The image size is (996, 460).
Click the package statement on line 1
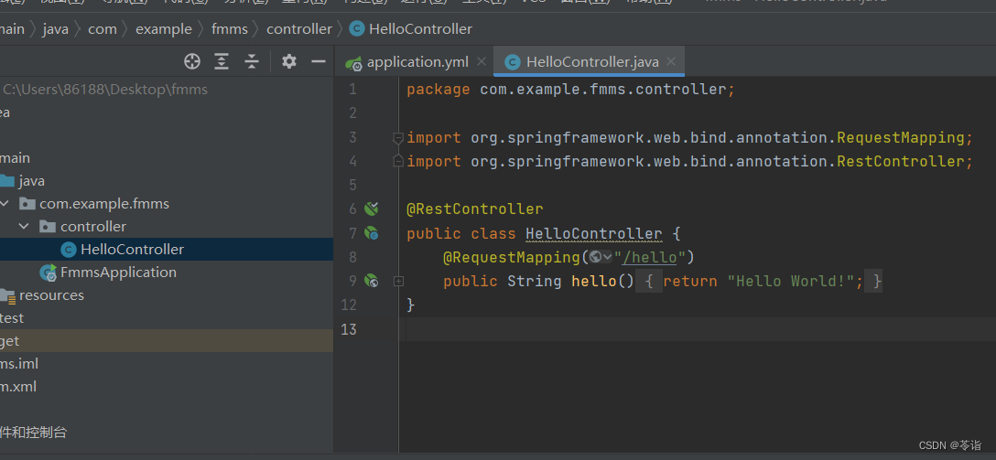[570, 90]
